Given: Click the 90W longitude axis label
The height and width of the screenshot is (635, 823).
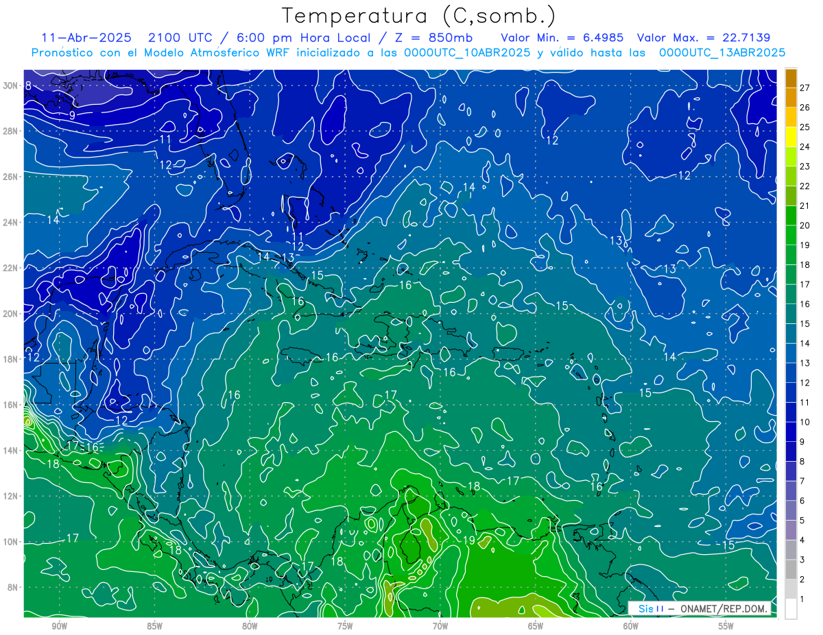Looking at the screenshot, I should 59,626.
